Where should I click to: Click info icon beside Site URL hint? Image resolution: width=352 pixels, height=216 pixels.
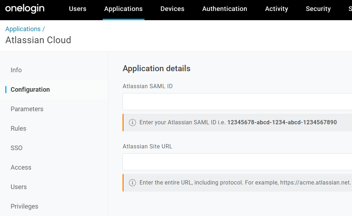(x=132, y=183)
